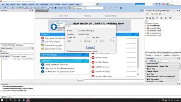This screenshot has width=181, height=102.
Task: Click the Run (green play) toolbar icon
Action: 43,8
